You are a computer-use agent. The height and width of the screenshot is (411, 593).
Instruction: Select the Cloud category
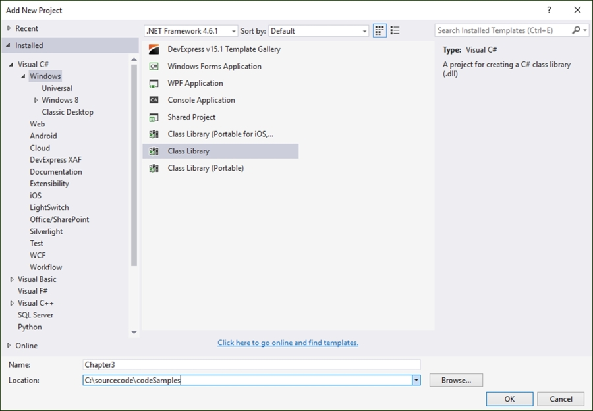(40, 148)
